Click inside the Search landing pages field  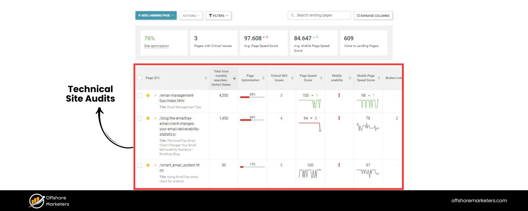(319, 15)
